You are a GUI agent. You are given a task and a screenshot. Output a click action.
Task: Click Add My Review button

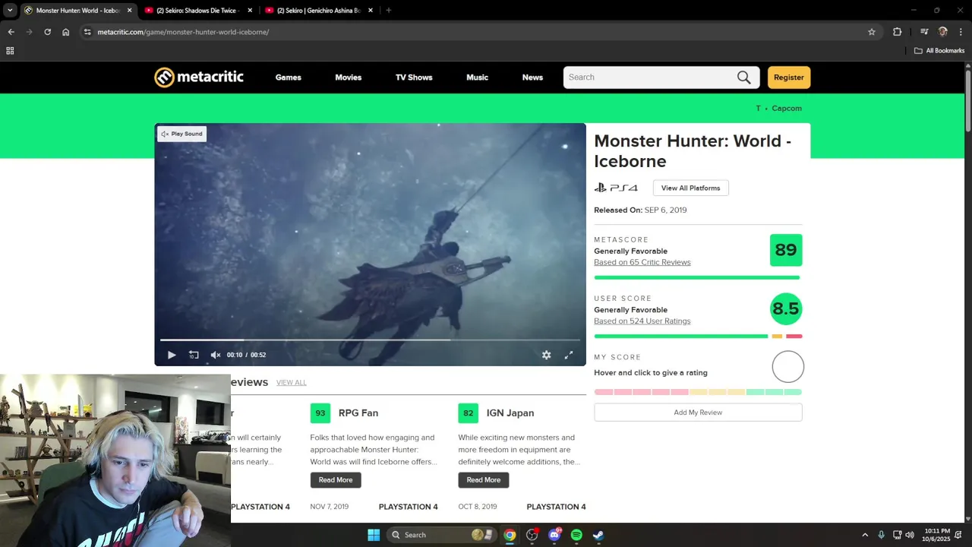coord(698,413)
